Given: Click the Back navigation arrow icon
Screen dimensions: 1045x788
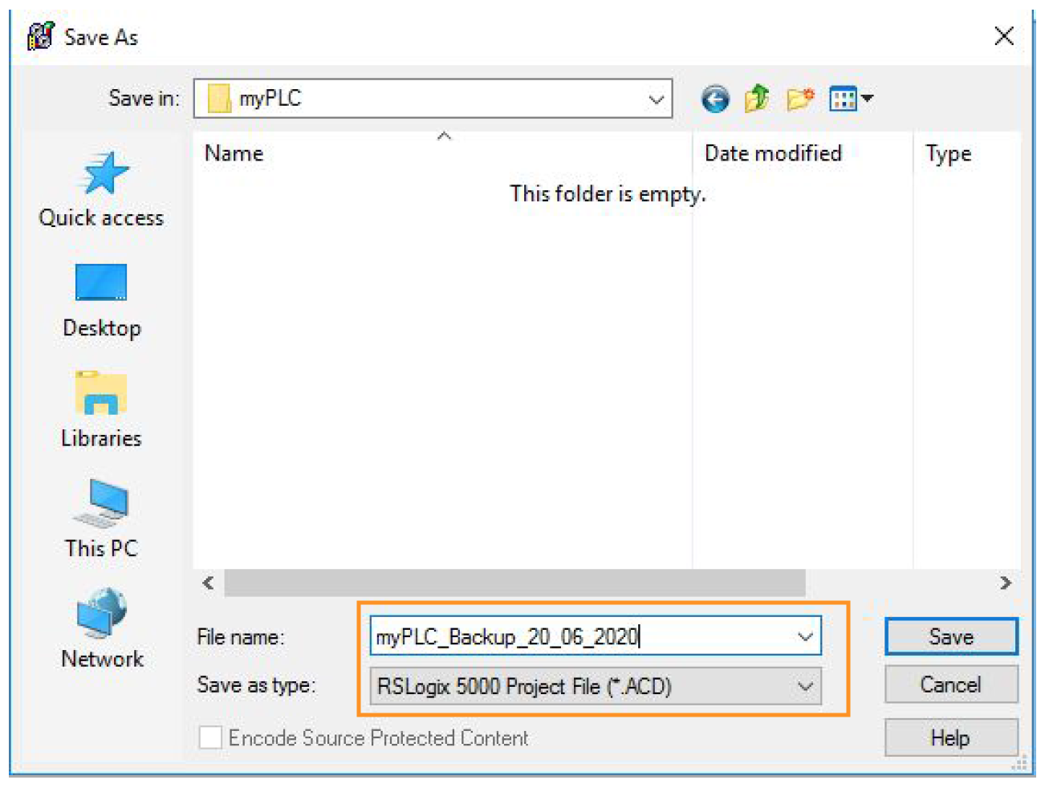Looking at the screenshot, I should (714, 100).
